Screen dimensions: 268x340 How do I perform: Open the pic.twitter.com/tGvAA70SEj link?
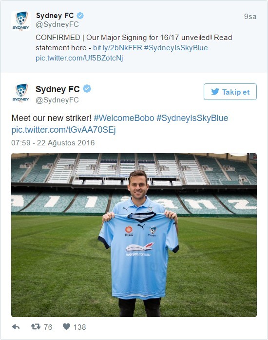63,130
